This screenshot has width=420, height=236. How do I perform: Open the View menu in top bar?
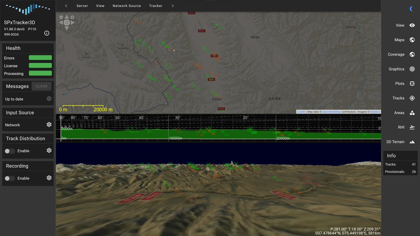[x=100, y=6]
